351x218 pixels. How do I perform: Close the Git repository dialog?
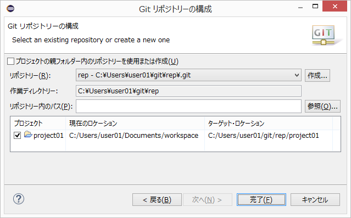335,6
